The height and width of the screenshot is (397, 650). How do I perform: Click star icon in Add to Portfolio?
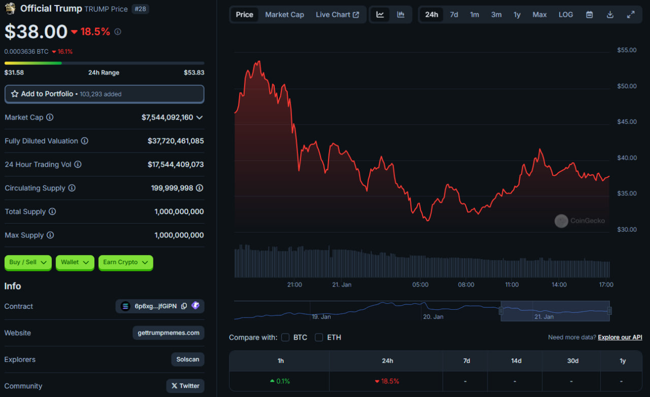[x=15, y=94]
